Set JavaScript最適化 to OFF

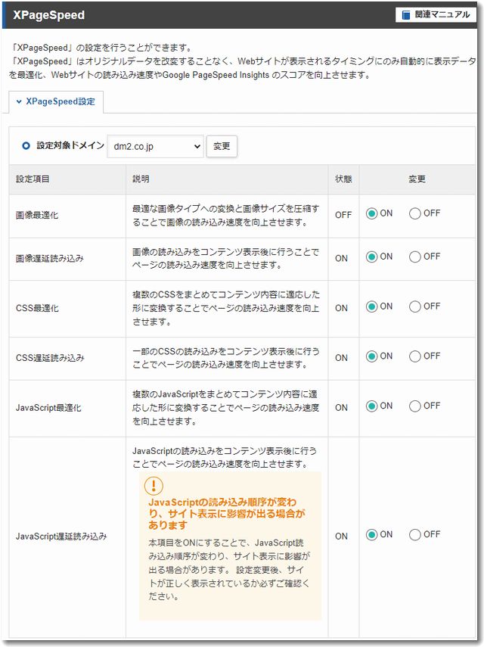[414, 406]
